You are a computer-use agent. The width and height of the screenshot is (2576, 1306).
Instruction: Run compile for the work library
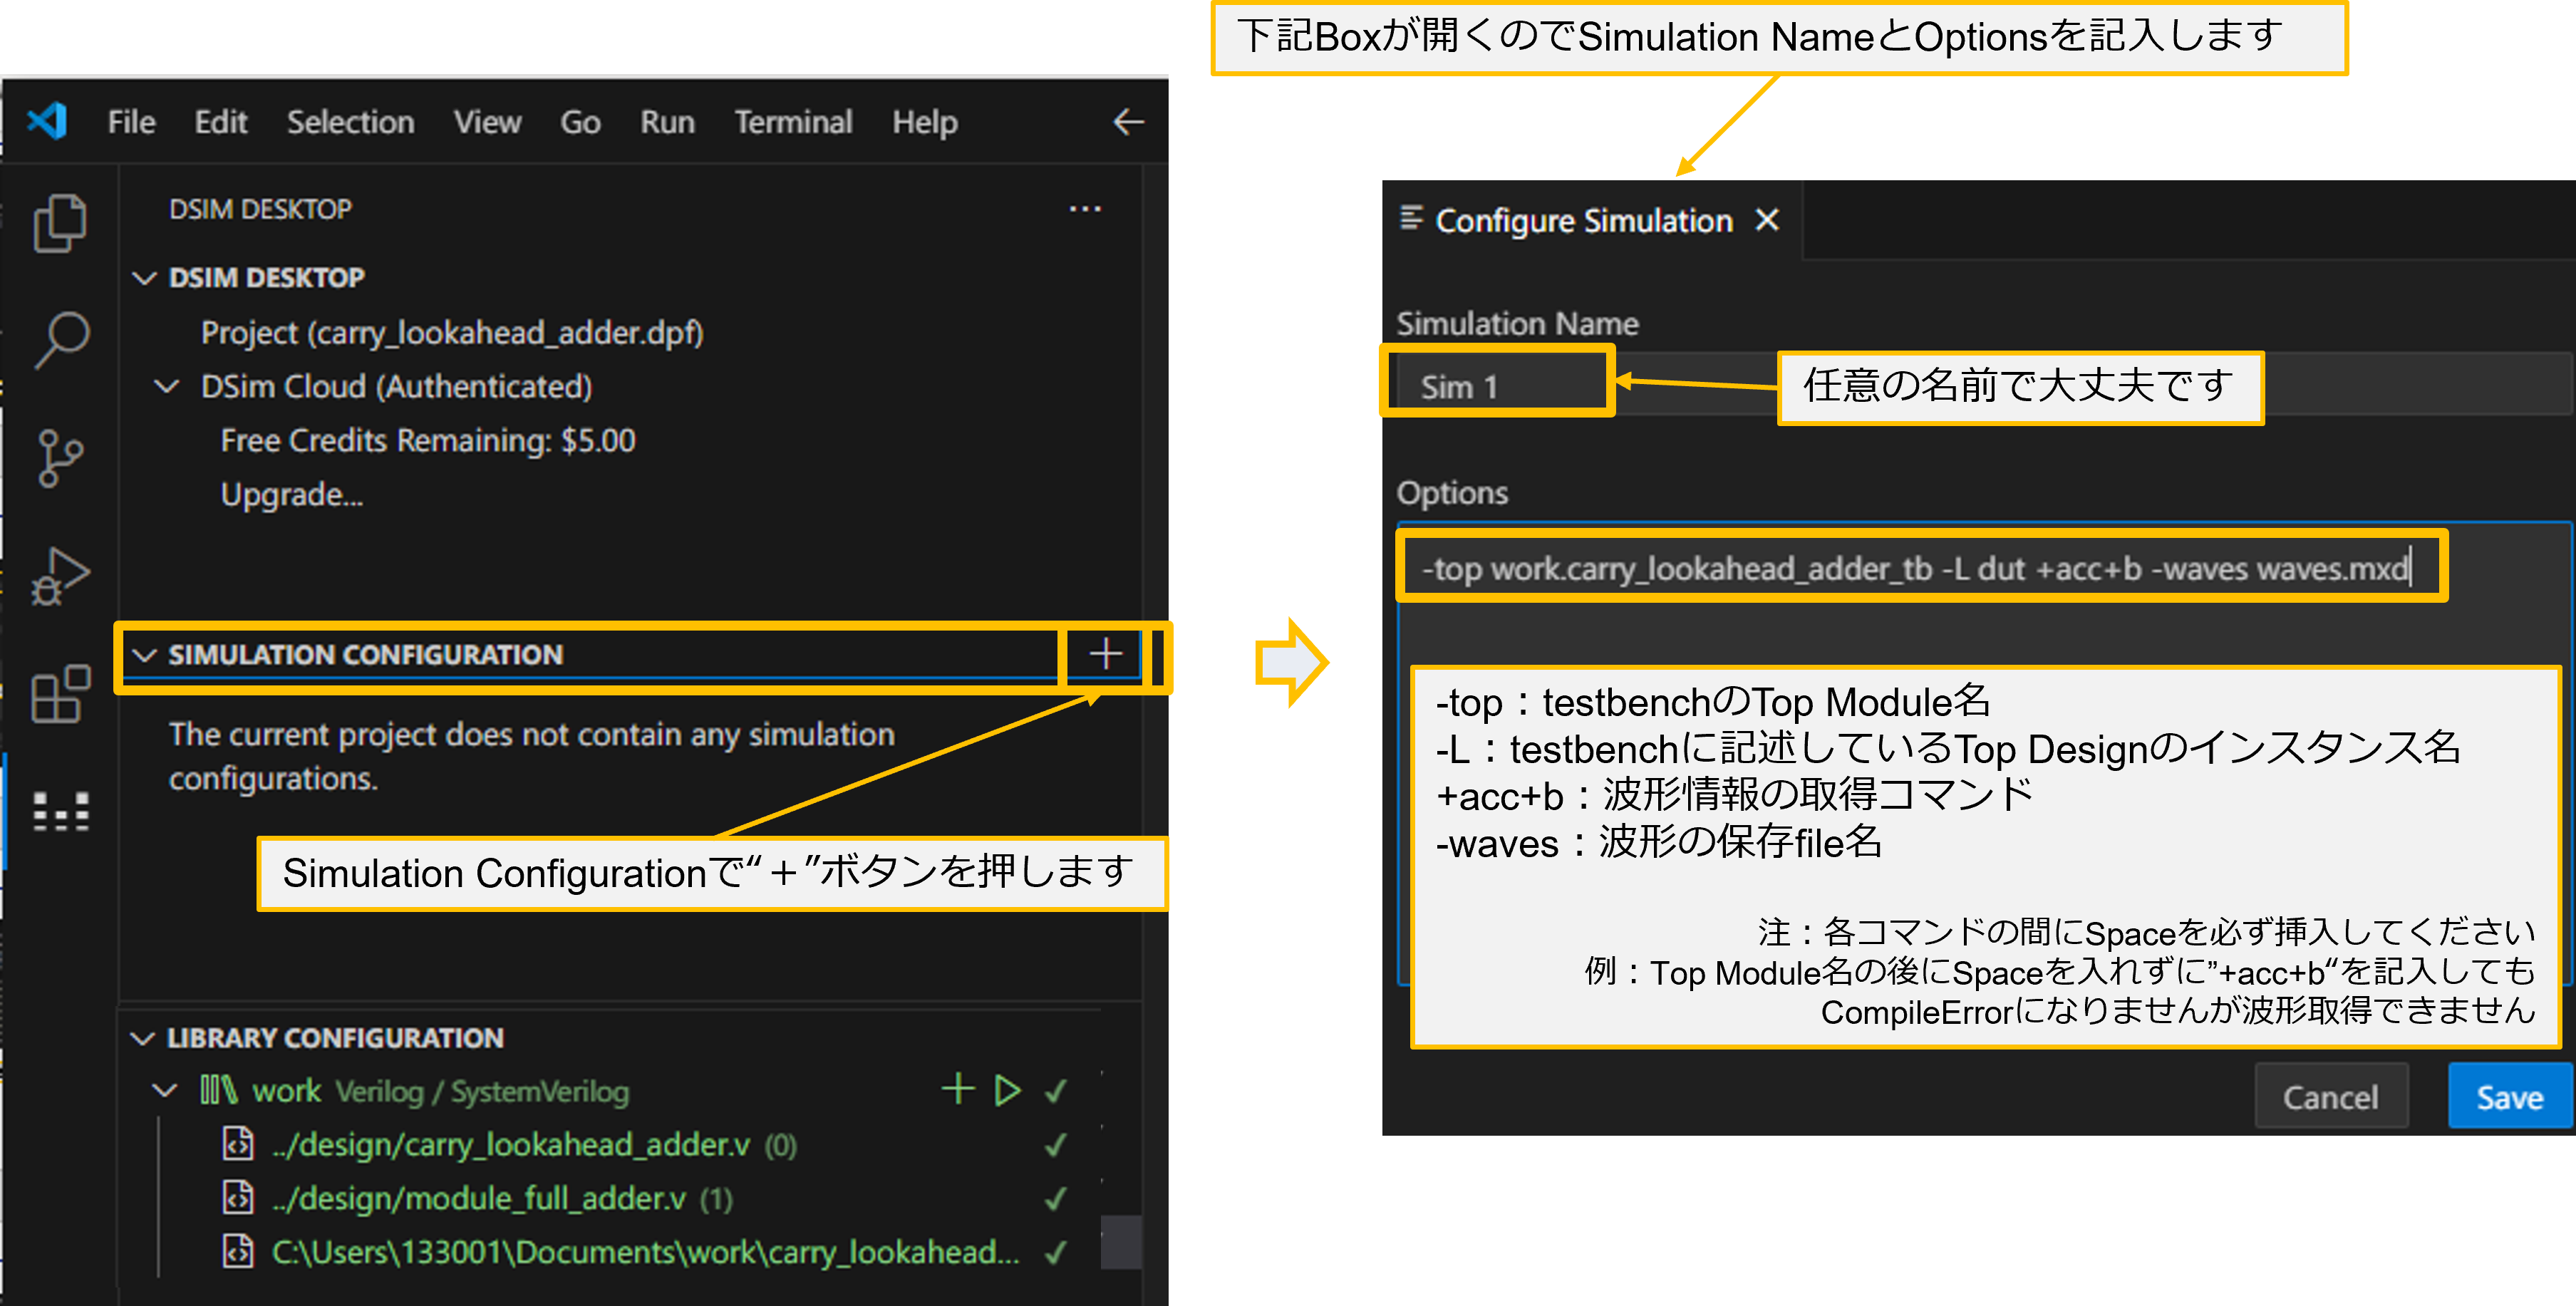1008,1090
